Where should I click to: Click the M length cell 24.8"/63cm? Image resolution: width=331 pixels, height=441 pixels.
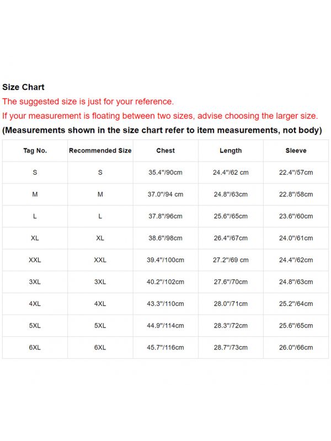click(x=231, y=194)
